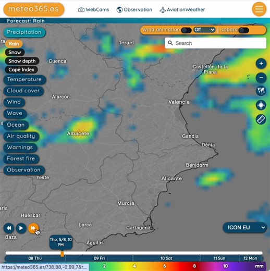Open Temperature layer

(24, 80)
